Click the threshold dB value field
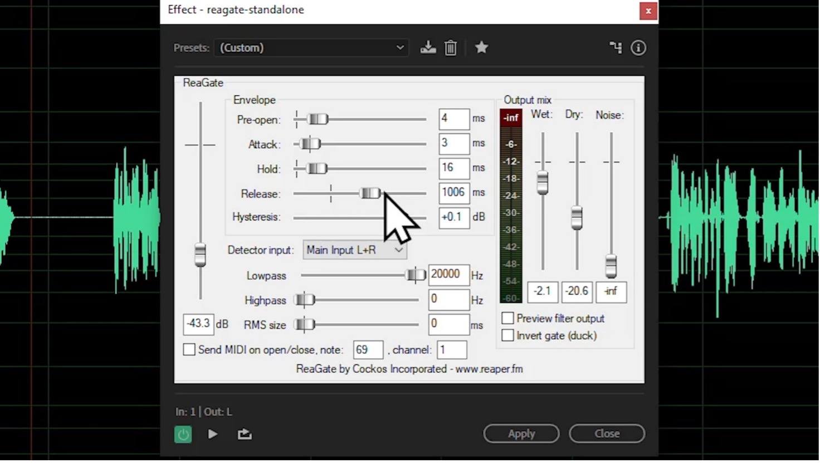Screen dimensions: 820x463 [x=198, y=324]
